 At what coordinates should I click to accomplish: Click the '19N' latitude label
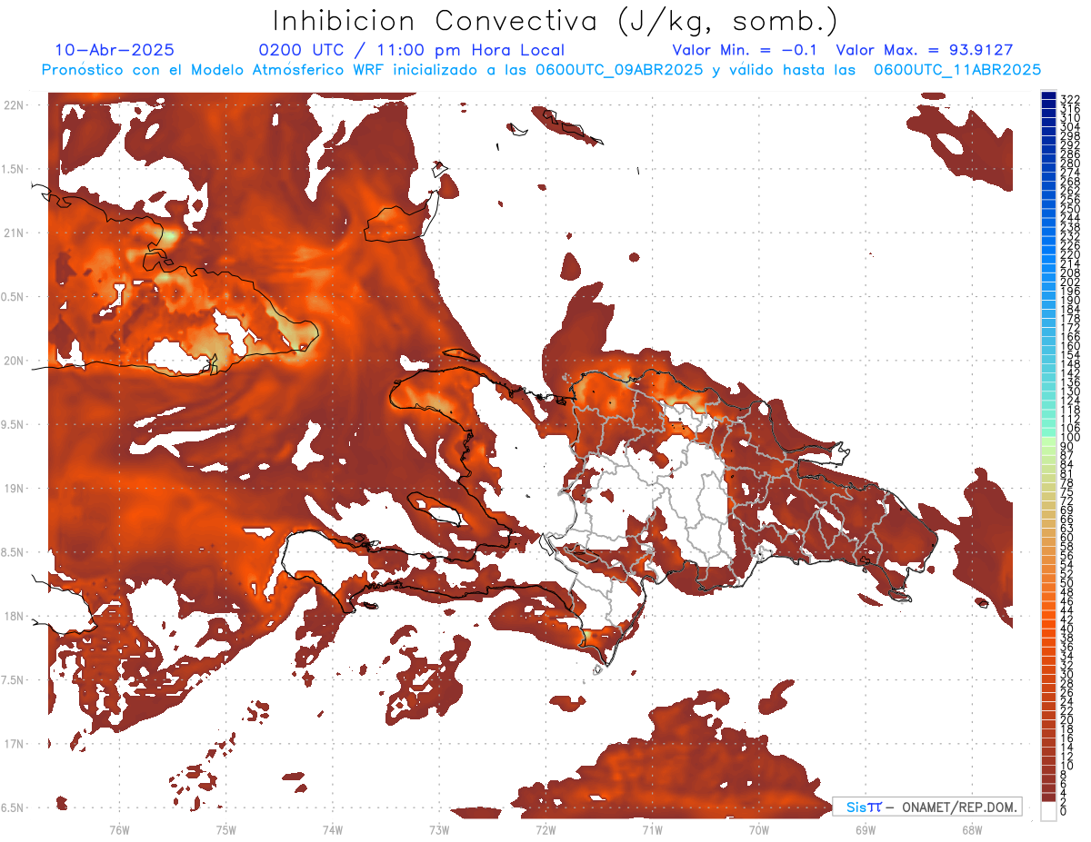[14, 489]
